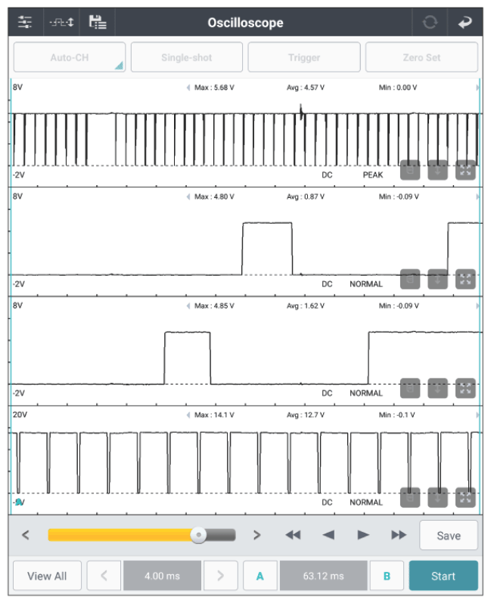
Task: Select Single-shot mode
Action: click(x=187, y=57)
